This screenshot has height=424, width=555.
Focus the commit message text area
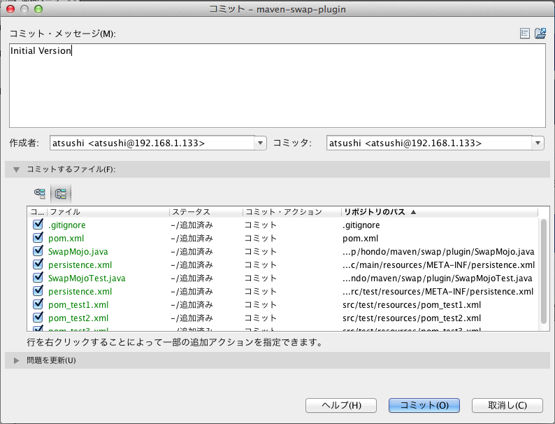tap(277, 84)
